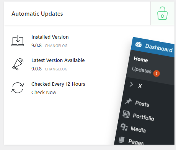
Task: Open the X menu item
Action: point(140,86)
